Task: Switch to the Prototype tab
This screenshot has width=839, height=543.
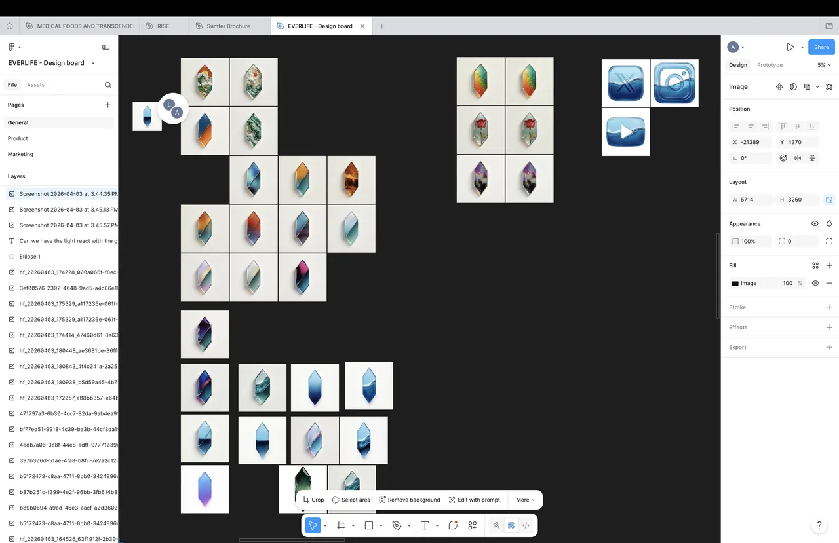Action: (770, 65)
